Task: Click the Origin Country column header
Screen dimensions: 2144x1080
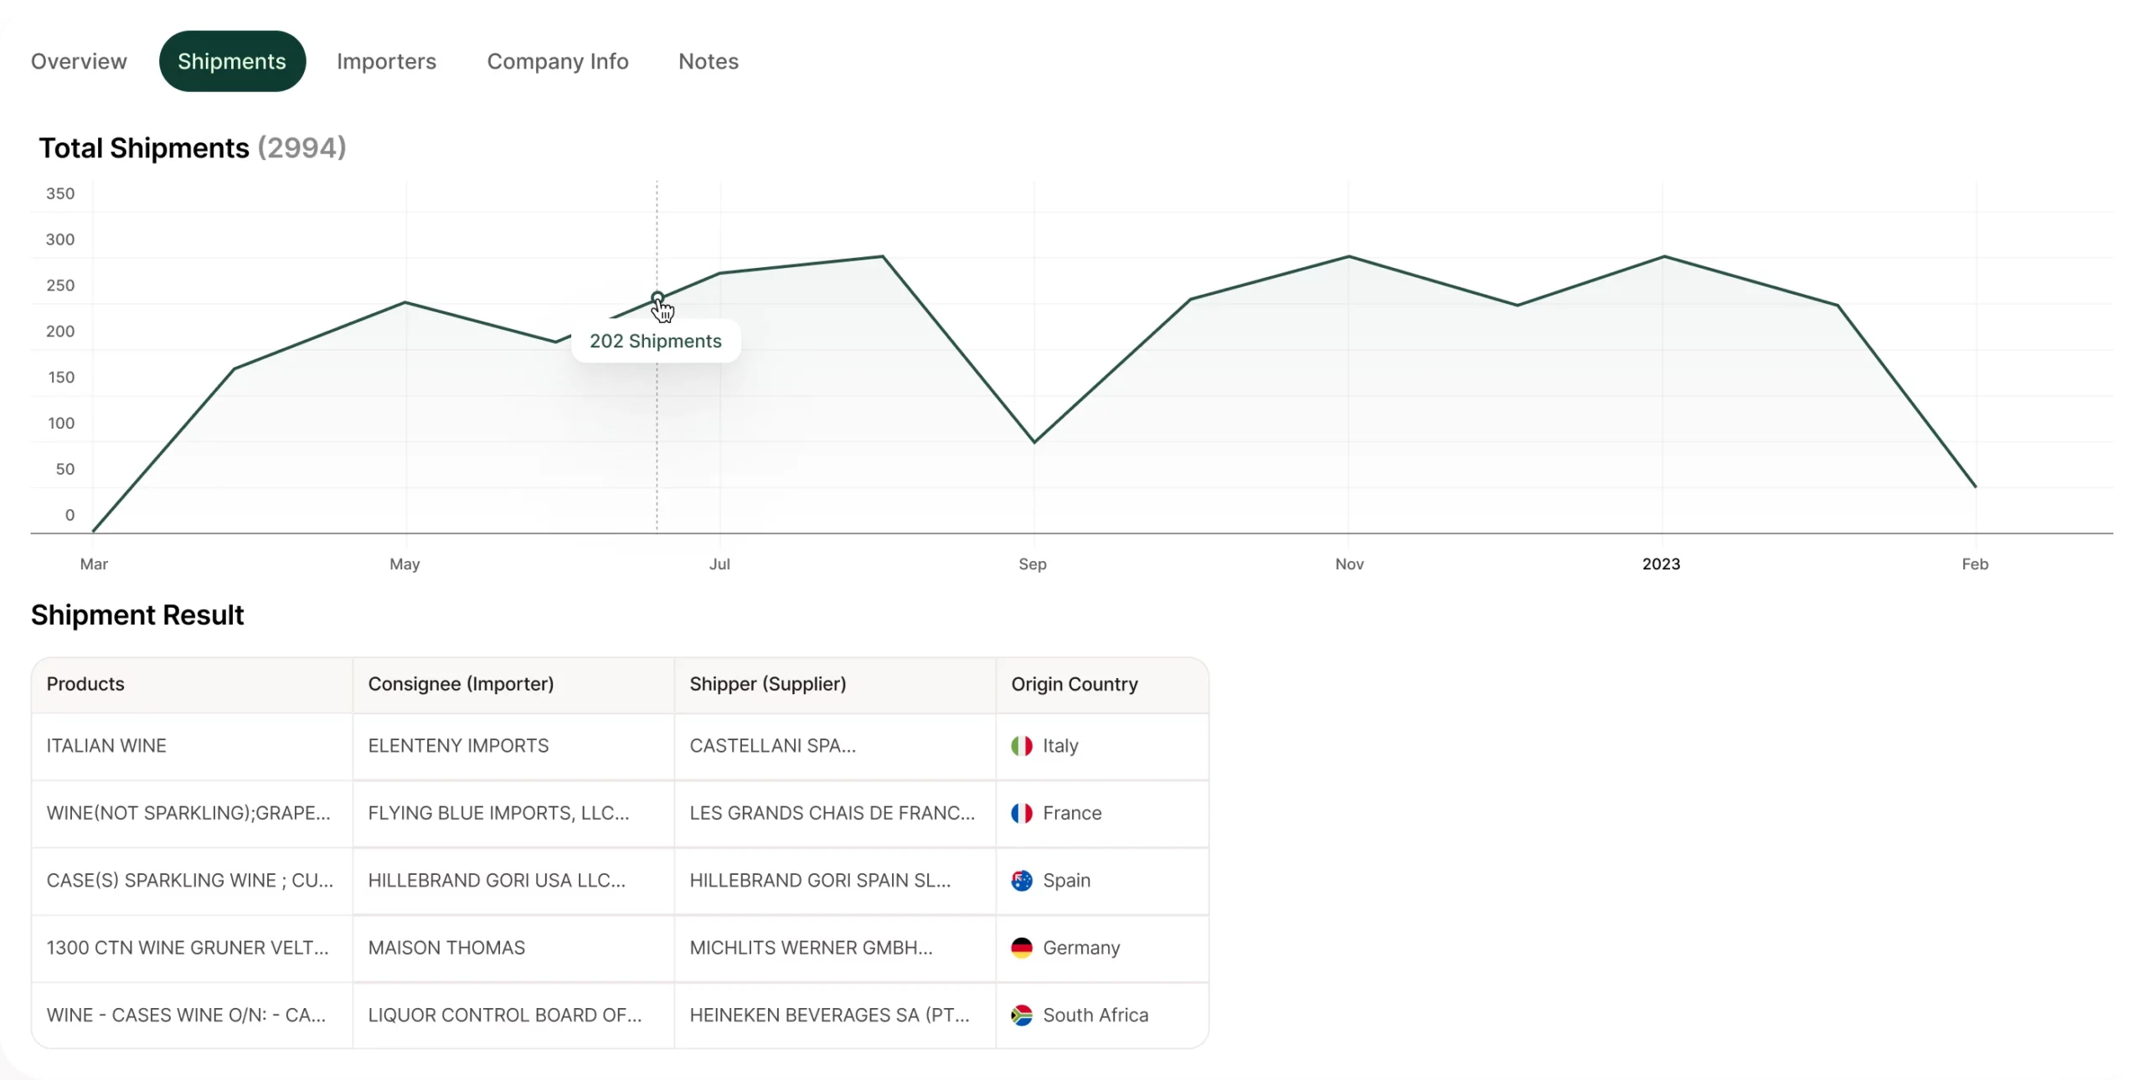Action: [x=1075, y=684]
